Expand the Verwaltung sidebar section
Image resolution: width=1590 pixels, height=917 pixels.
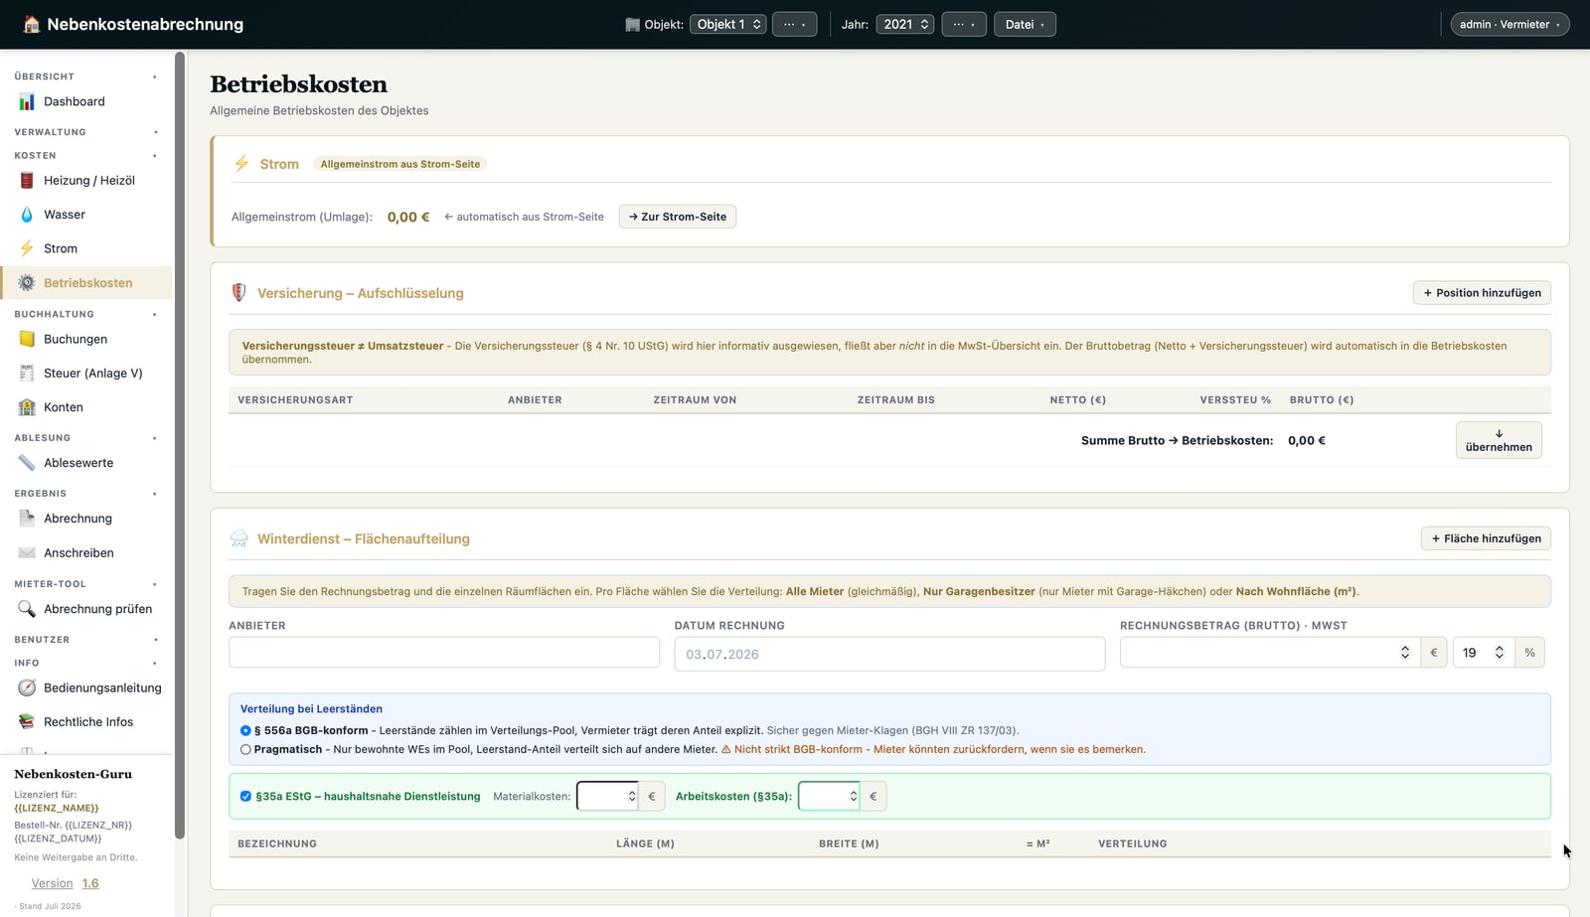pyautogui.click(x=85, y=132)
